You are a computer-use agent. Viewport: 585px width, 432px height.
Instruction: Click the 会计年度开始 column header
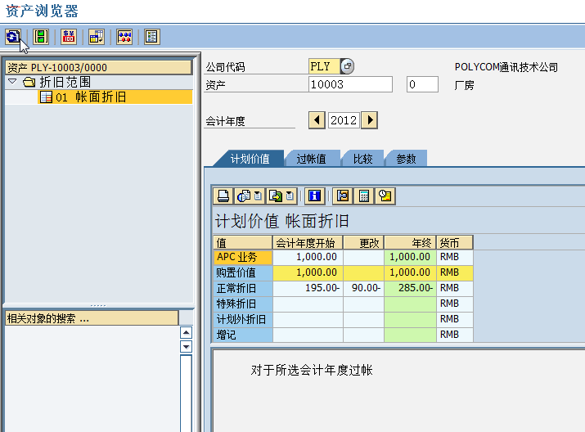308,242
